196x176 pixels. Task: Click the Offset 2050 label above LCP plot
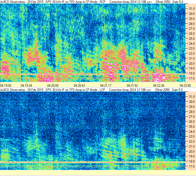(162, 90)
